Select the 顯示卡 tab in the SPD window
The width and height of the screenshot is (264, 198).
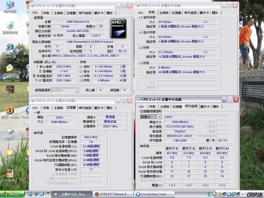(x=205, y=106)
